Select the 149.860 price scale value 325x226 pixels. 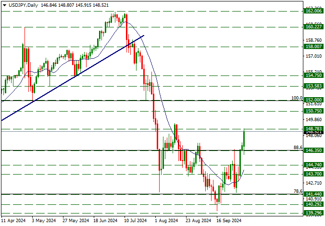(314, 120)
